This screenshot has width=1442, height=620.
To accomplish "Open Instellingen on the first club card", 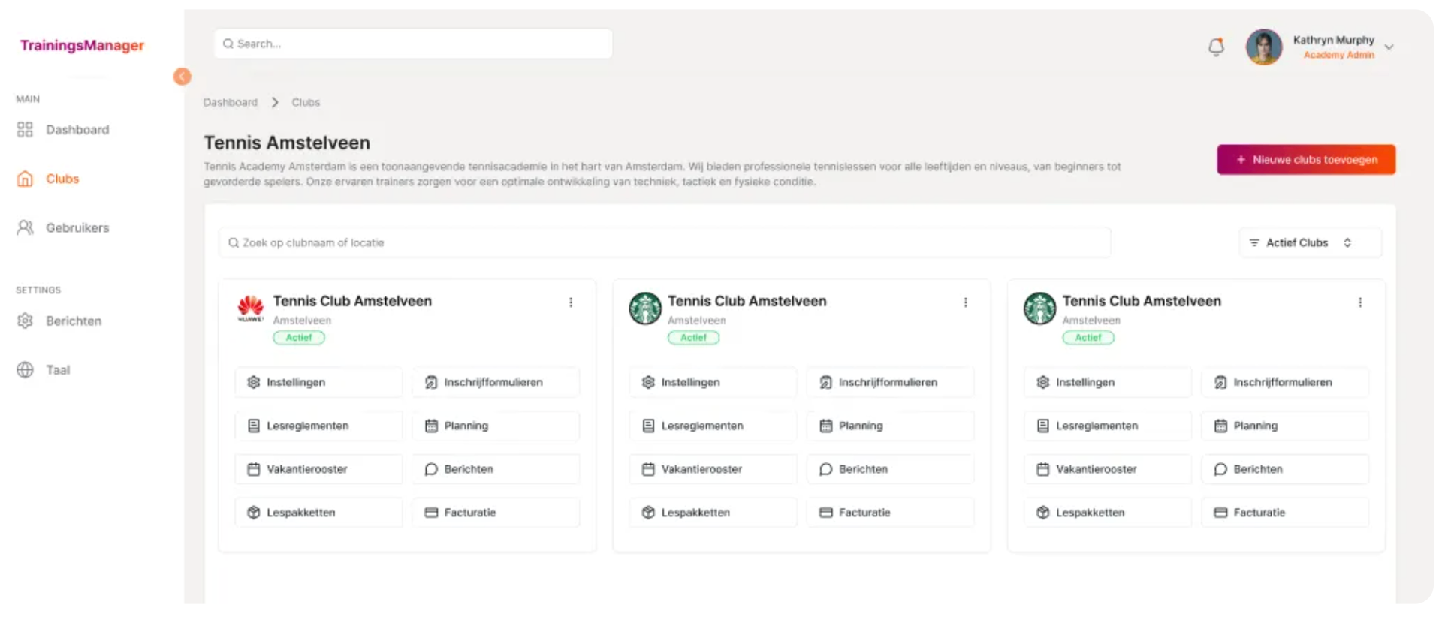I will pos(318,382).
